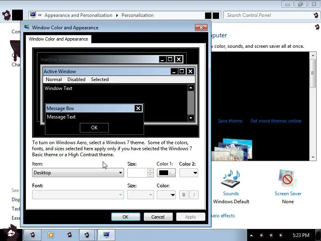Click Disabled menu in preview Active Window
The height and width of the screenshot is (241, 321).
pos(76,80)
